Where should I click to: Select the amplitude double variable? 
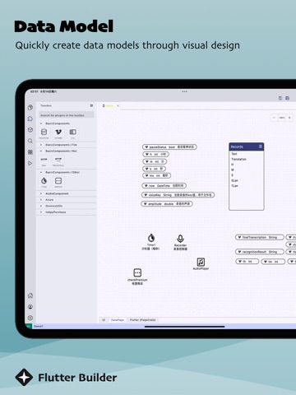pos(167,204)
